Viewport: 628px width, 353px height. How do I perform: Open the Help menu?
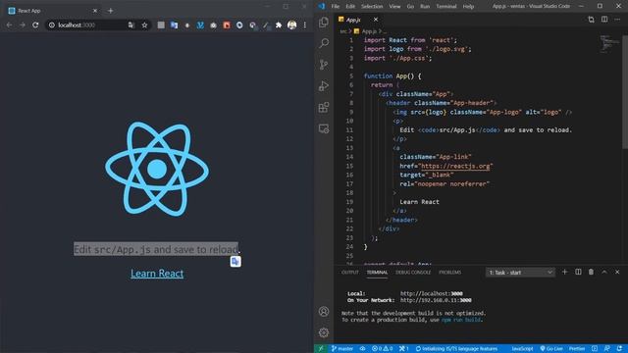pyautogui.click(x=468, y=7)
